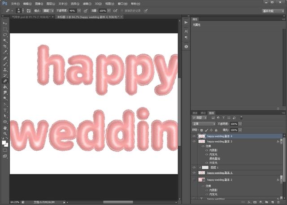This screenshot has height=205, width=287.
Task: Select the Pen tool
Action: click(5, 105)
